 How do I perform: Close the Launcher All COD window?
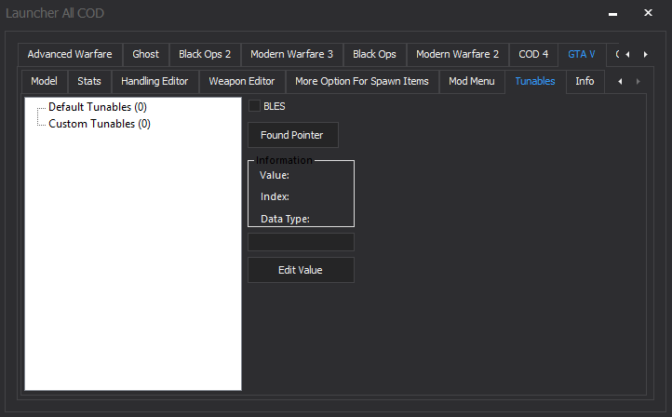click(x=648, y=13)
